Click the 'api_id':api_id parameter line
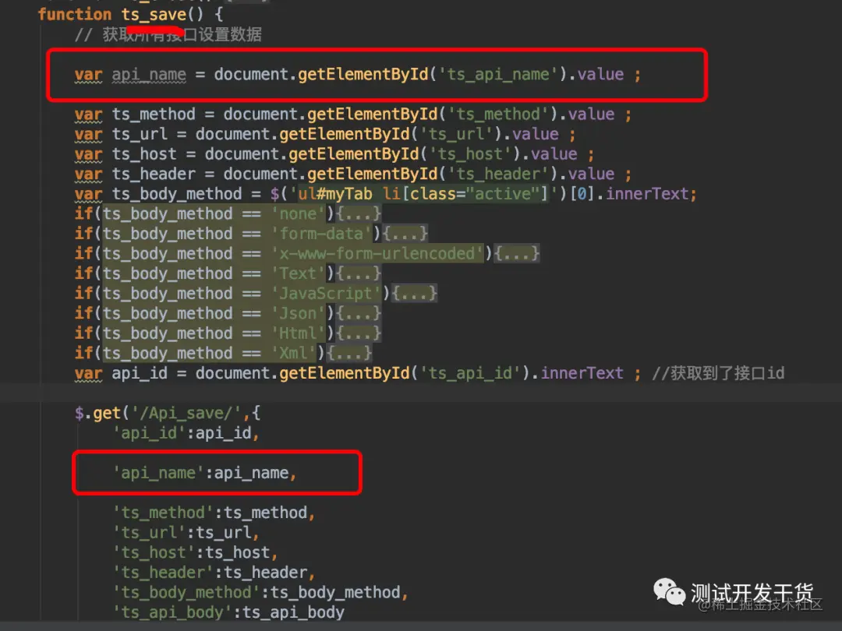This screenshot has height=631, width=842. (x=186, y=433)
